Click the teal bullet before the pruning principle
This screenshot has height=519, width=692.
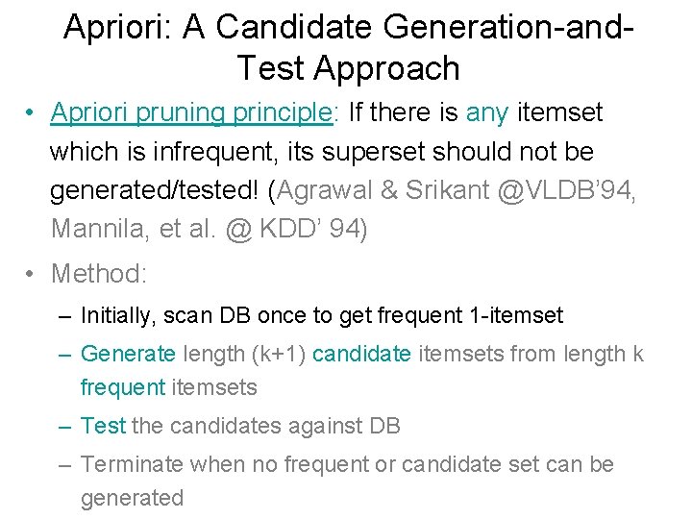tap(30, 112)
